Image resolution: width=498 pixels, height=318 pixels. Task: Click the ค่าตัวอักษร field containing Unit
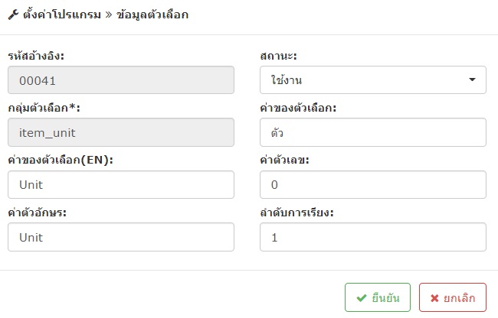click(121, 237)
